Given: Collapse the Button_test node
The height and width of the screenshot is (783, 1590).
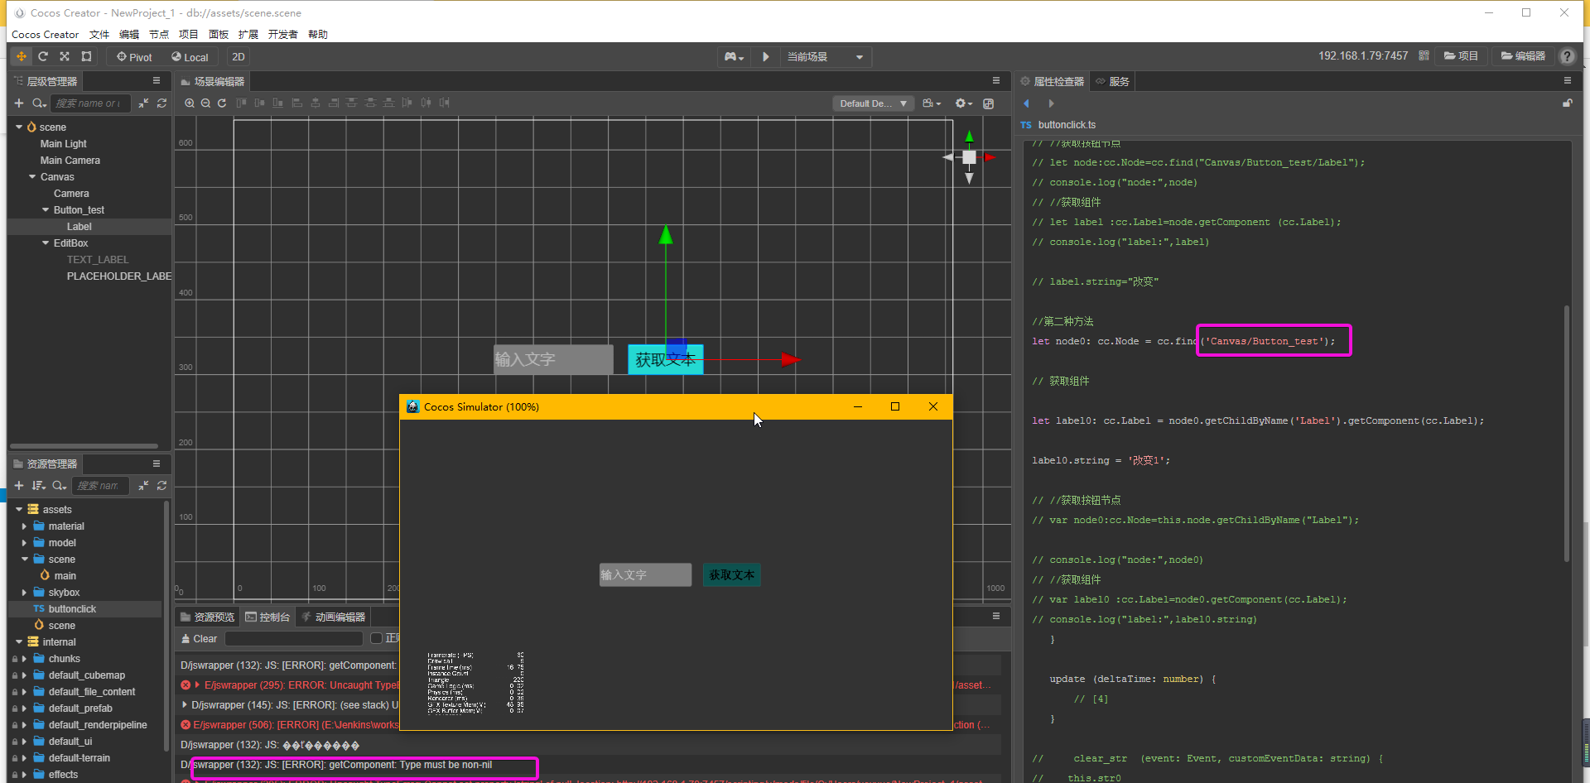Looking at the screenshot, I should click(46, 210).
